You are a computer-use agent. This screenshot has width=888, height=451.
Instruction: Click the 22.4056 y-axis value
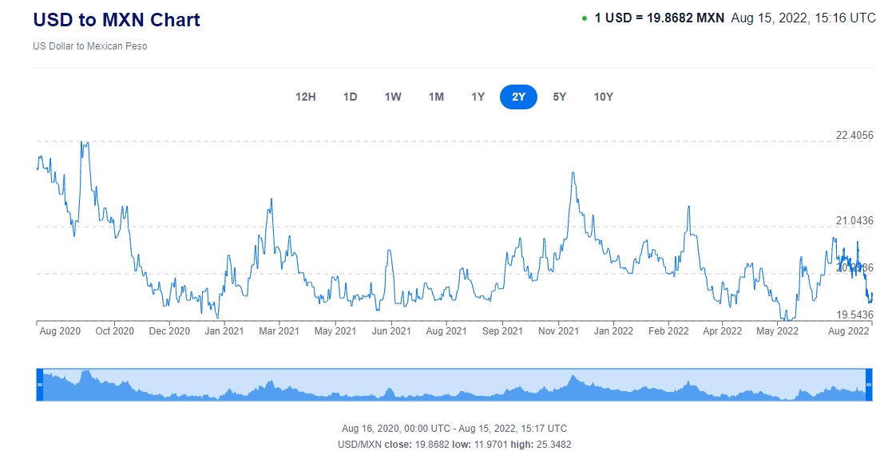854,135
